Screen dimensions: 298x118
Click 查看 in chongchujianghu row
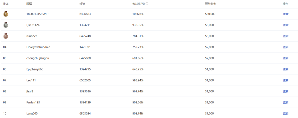[x=286, y=58]
